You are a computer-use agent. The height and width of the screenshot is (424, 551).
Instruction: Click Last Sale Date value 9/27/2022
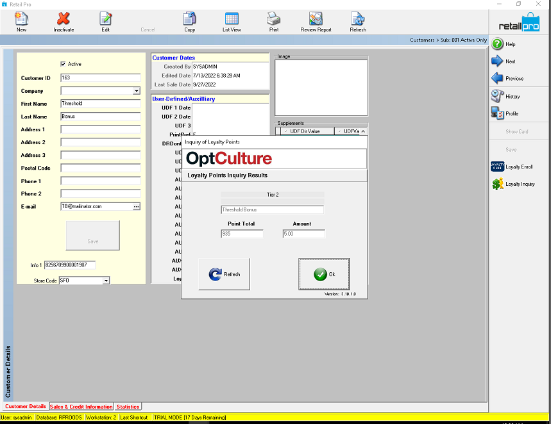click(x=205, y=85)
